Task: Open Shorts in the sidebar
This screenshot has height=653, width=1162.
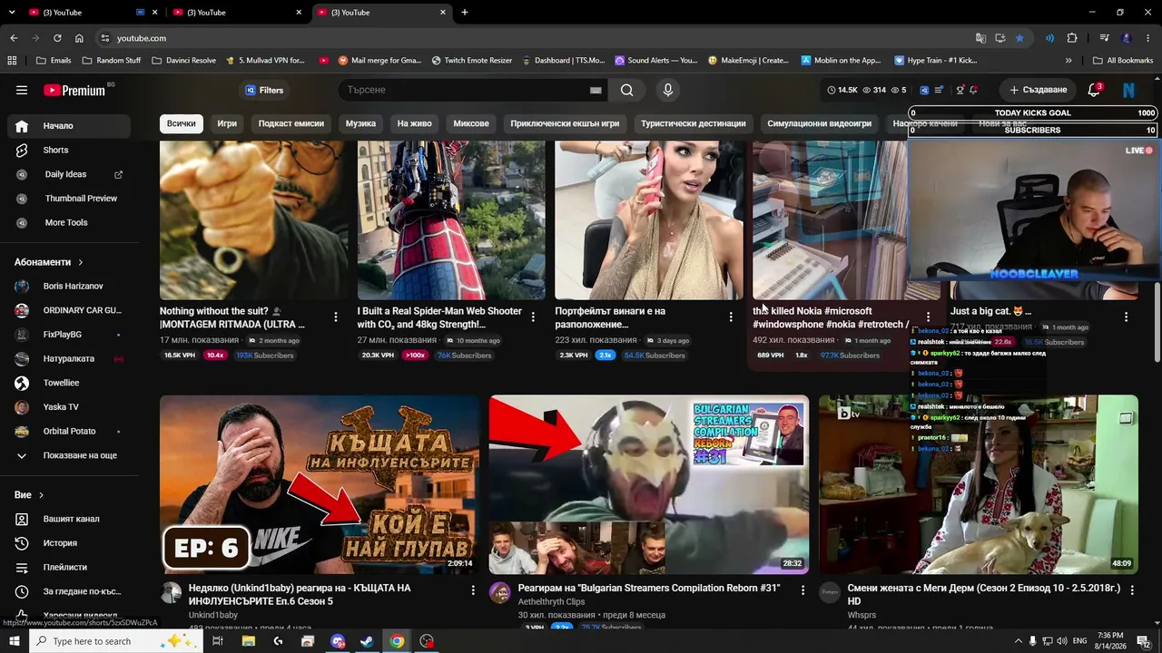Action: [x=69, y=150]
